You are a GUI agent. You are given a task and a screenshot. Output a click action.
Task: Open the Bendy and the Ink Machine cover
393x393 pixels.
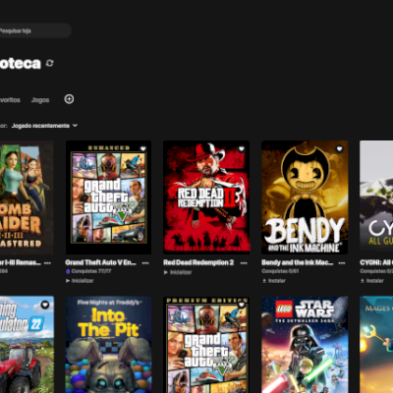(305, 197)
